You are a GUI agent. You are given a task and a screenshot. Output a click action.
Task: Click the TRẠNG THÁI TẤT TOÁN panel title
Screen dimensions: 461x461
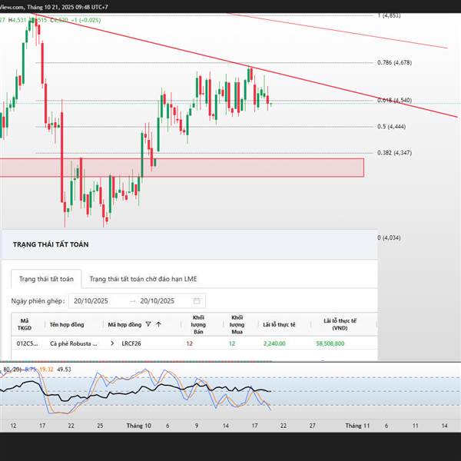51,244
